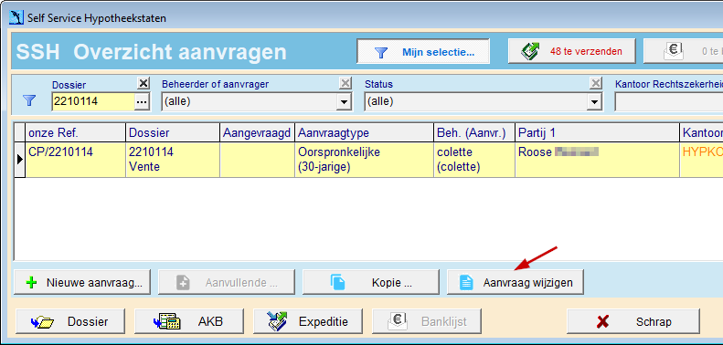This screenshot has height=345, width=723.
Task: Click the Kopie button
Action: (x=371, y=282)
